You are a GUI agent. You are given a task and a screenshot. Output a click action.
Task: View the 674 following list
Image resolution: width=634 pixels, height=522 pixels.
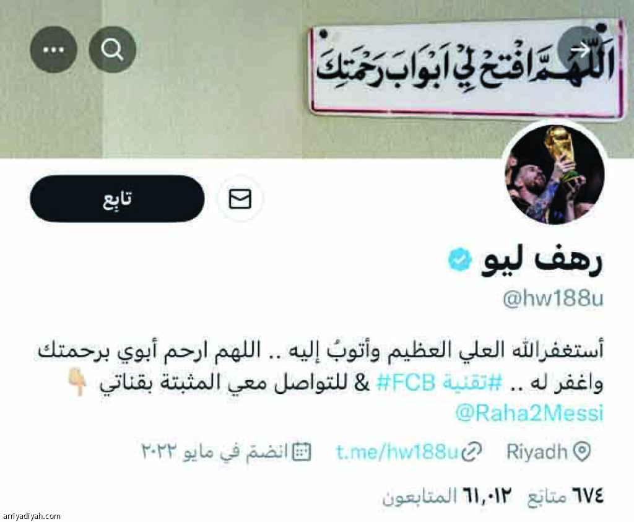pos(566,496)
